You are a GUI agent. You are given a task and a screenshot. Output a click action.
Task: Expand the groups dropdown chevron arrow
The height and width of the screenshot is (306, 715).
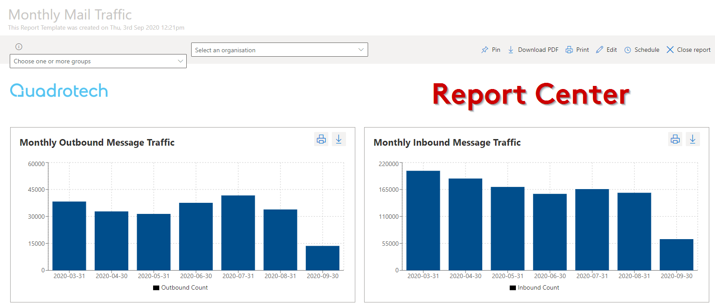[181, 61]
